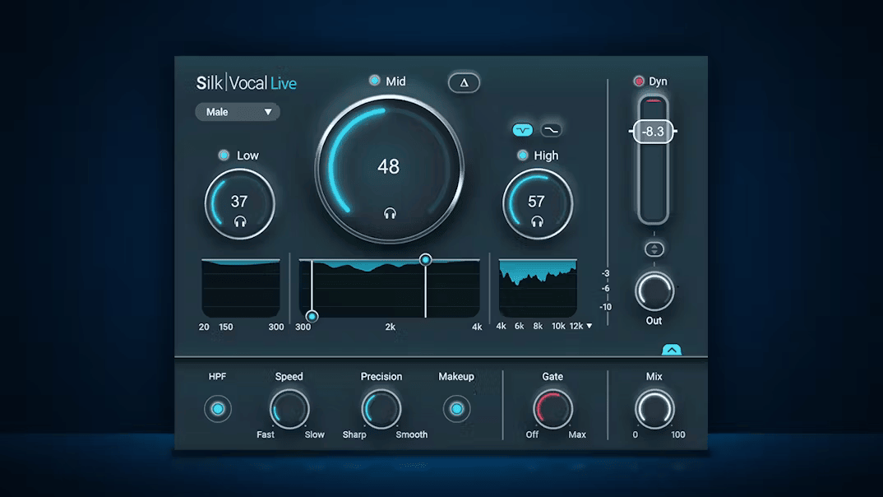This screenshot has width=883, height=497.
Task: Click the link icon below Dyn slider
Action: (x=654, y=249)
